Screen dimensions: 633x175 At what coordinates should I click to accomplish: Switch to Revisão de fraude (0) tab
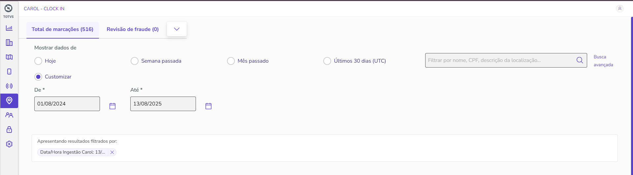[x=133, y=29]
